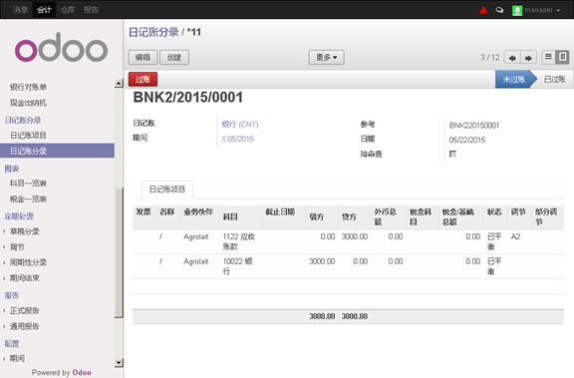This screenshot has height=378, width=574.
Task: Go to next record arrow
Action: (528, 58)
